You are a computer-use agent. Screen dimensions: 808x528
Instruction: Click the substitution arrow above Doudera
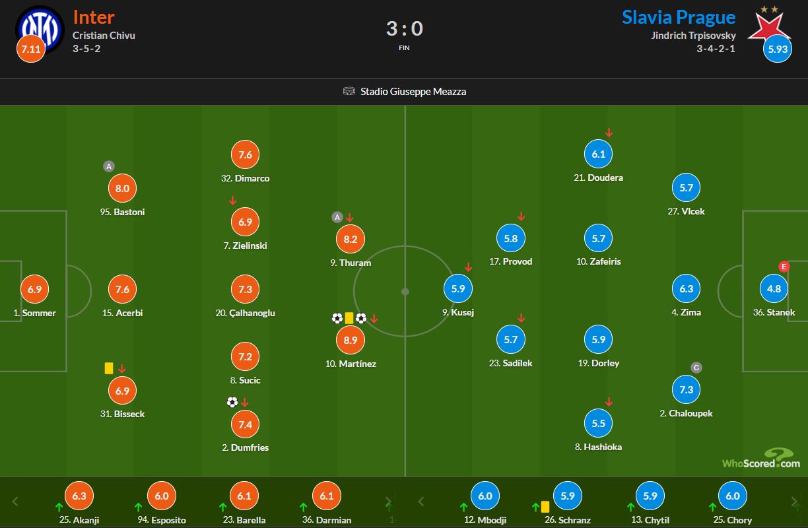609,133
